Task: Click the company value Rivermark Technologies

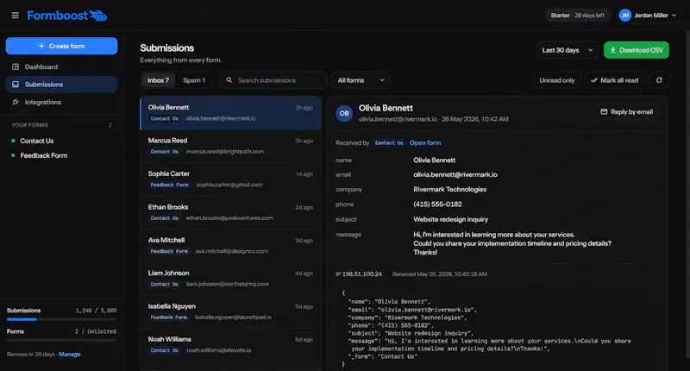Action: point(449,189)
